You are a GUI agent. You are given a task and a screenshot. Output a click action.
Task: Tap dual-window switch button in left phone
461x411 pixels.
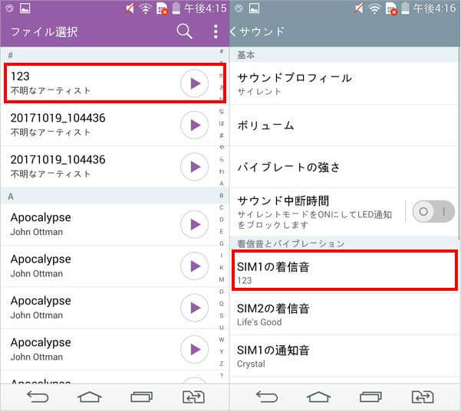[193, 397]
